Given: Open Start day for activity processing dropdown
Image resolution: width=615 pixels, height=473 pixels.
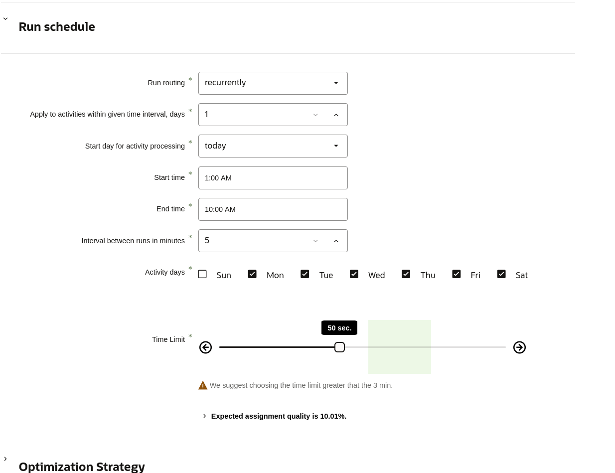Looking at the screenshot, I should pos(273,146).
